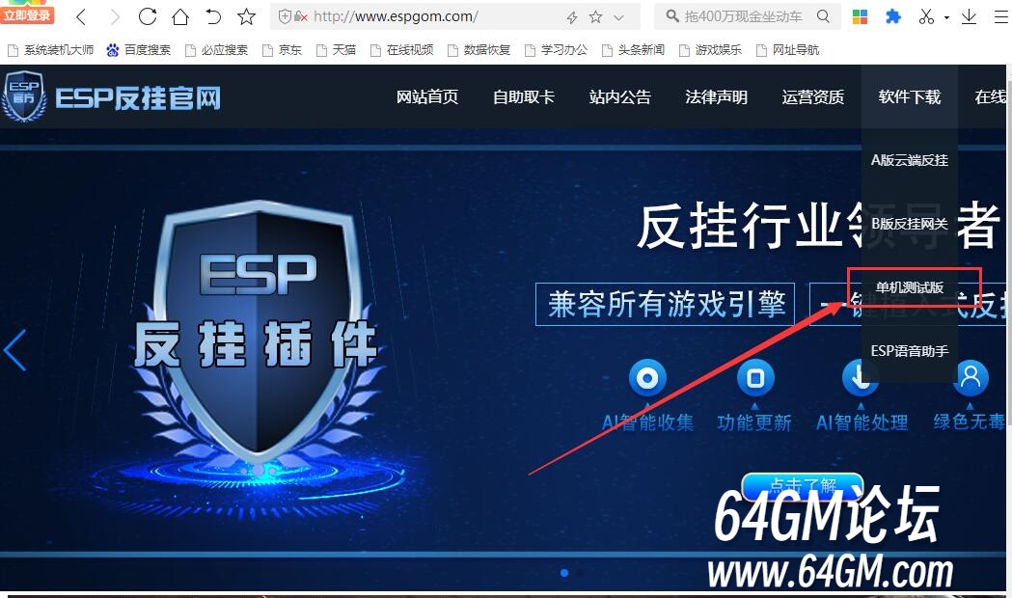
Task: Click the ESP反挂官网 site title
Action: [x=138, y=98]
